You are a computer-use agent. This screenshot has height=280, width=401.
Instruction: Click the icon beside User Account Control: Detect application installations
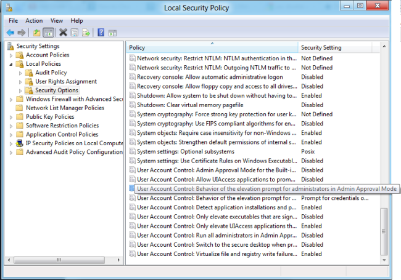point(132,207)
